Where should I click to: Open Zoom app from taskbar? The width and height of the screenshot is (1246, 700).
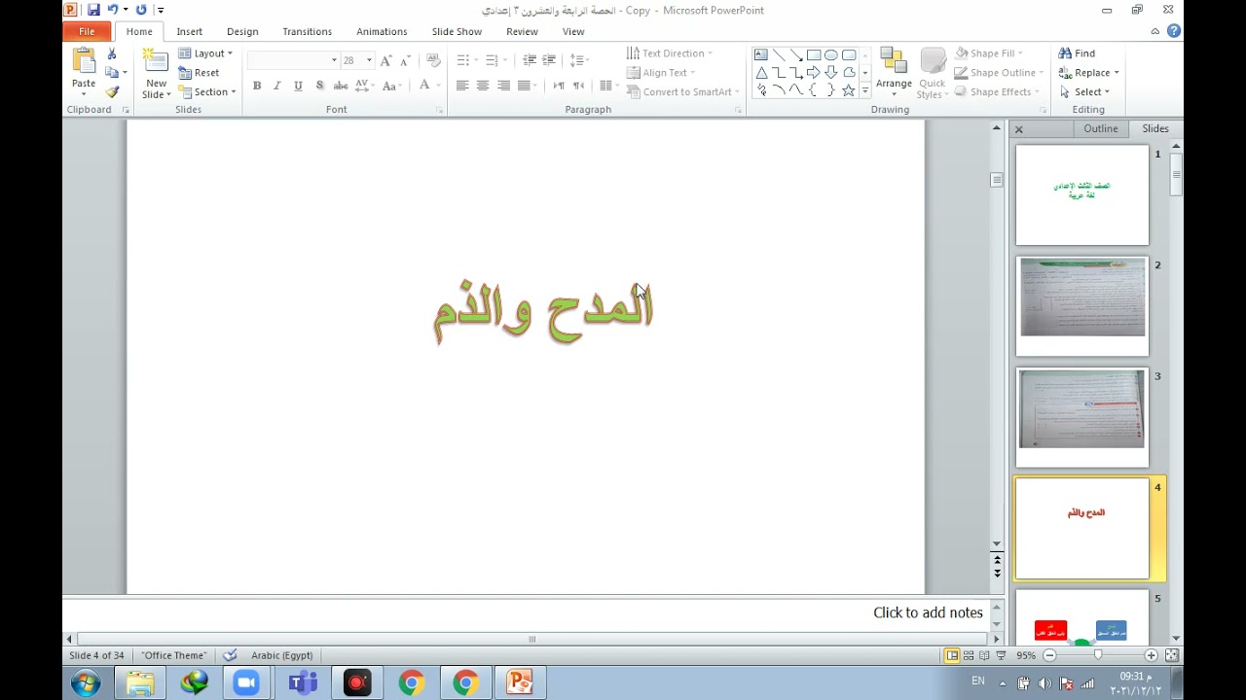pos(247,683)
